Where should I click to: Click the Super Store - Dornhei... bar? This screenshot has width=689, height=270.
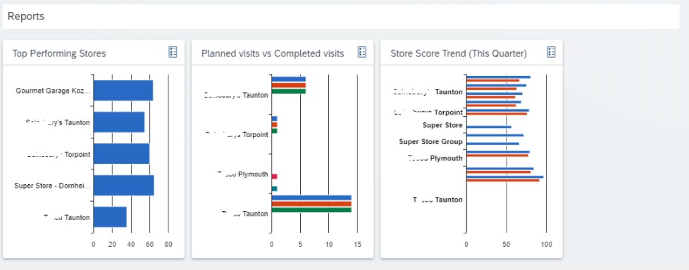tap(123, 186)
